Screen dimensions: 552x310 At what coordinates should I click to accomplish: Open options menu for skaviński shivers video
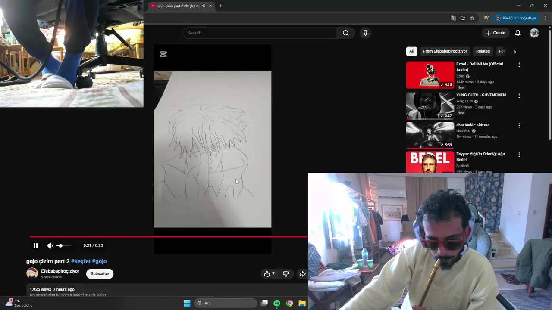[x=519, y=126]
